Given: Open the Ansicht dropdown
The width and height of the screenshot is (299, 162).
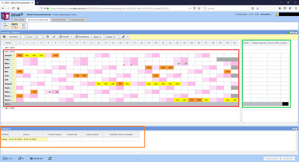Looking at the screenshot, I should point(66,37).
